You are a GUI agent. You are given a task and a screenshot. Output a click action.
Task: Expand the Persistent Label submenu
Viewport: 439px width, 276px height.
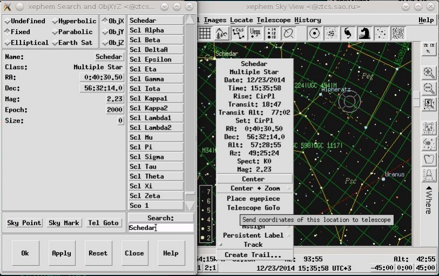coord(255,235)
